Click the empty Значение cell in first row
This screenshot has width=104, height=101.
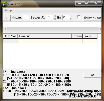[x=45, y=41]
